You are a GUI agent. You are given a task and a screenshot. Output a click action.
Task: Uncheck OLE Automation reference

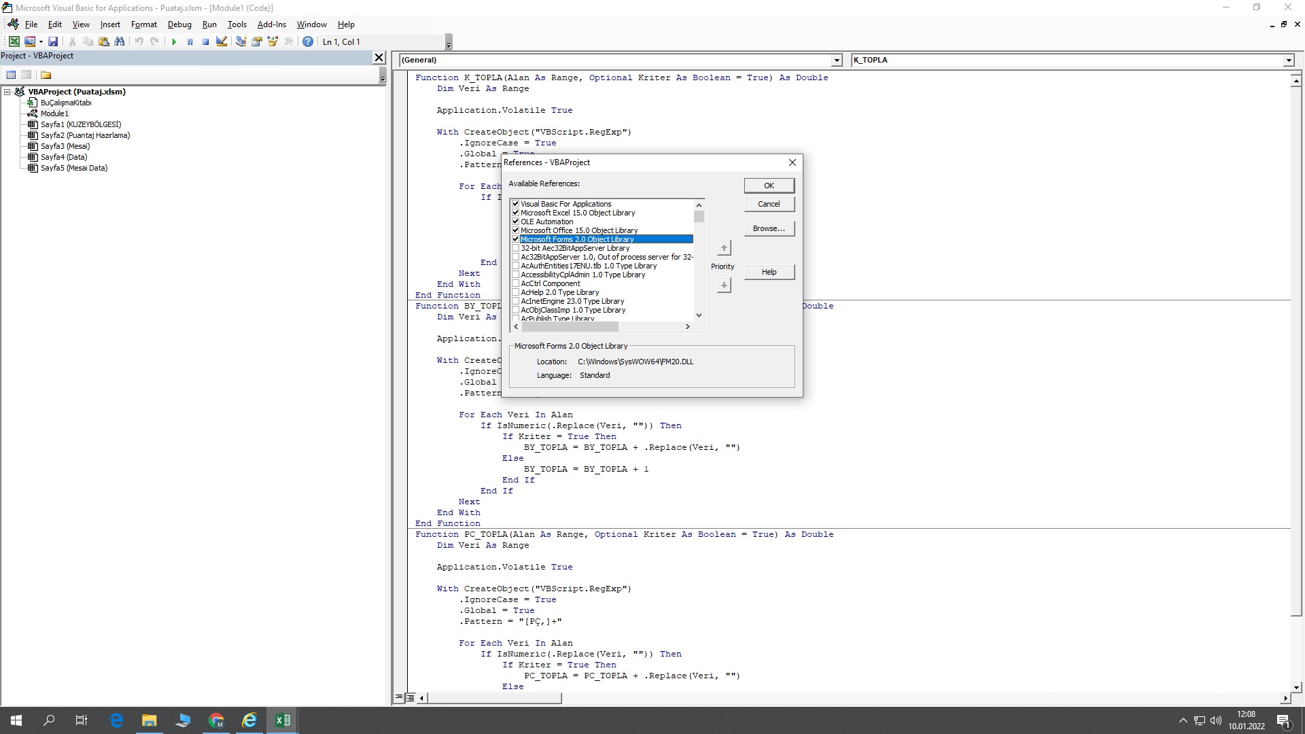pyautogui.click(x=516, y=222)
